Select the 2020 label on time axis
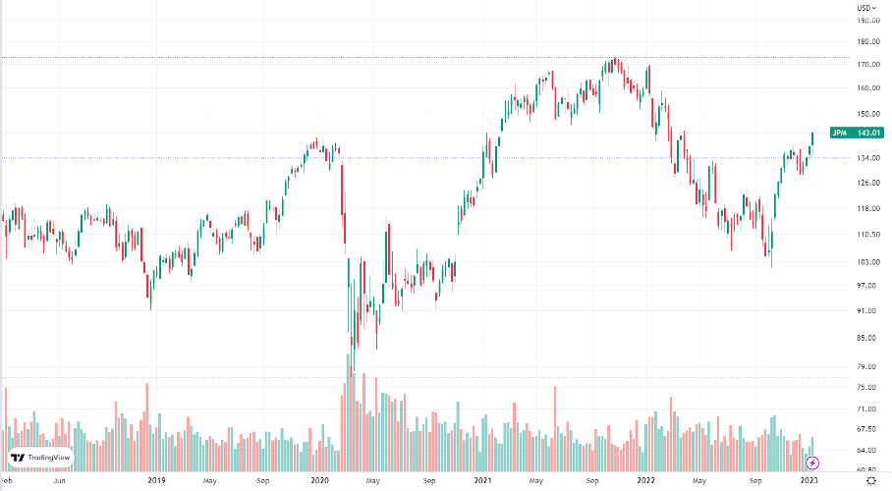The width and height of the screenshot is (892, 491). click(318, 481)
